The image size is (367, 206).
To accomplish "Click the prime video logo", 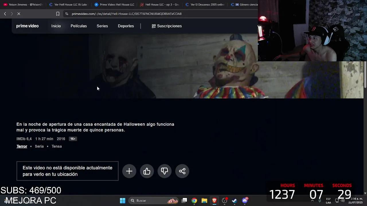I will pyautogui.click(x=27, y=26).
